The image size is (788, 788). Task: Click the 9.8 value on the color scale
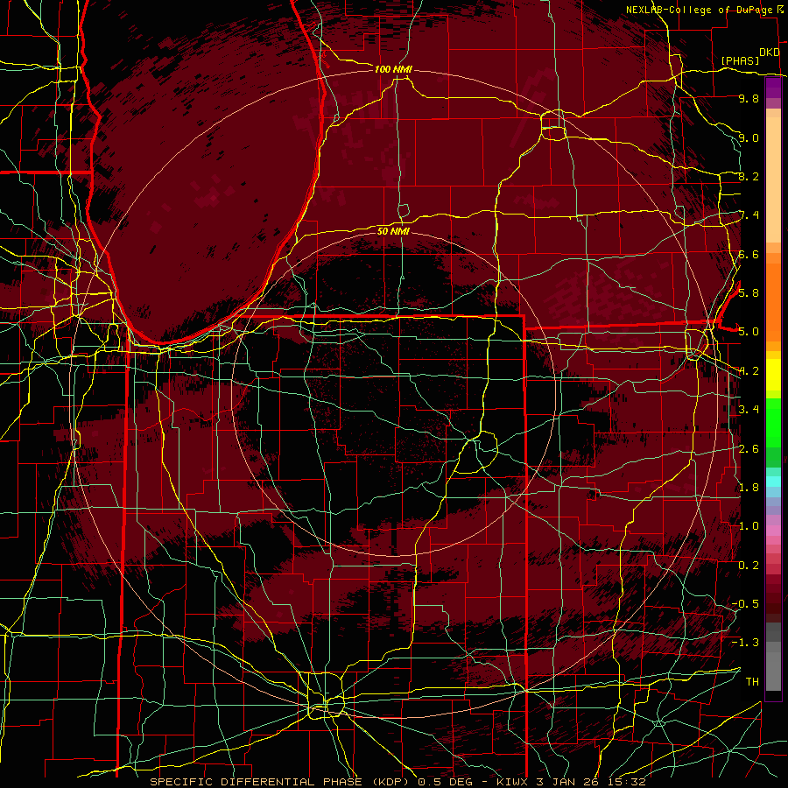coord(749,99)
